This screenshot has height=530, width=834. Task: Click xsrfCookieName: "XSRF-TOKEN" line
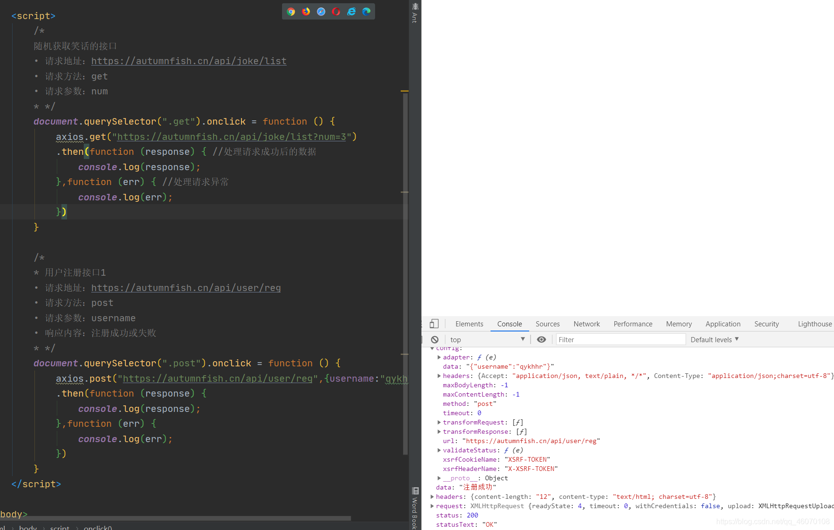496,459
